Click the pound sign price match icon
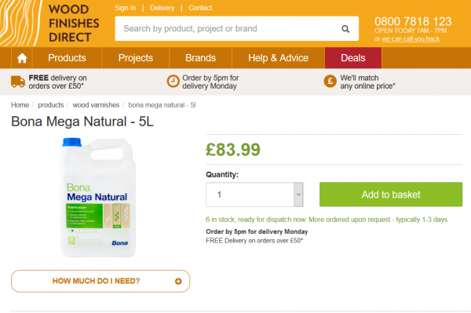This screenshot has height=313, width=471. click(330, 82)
